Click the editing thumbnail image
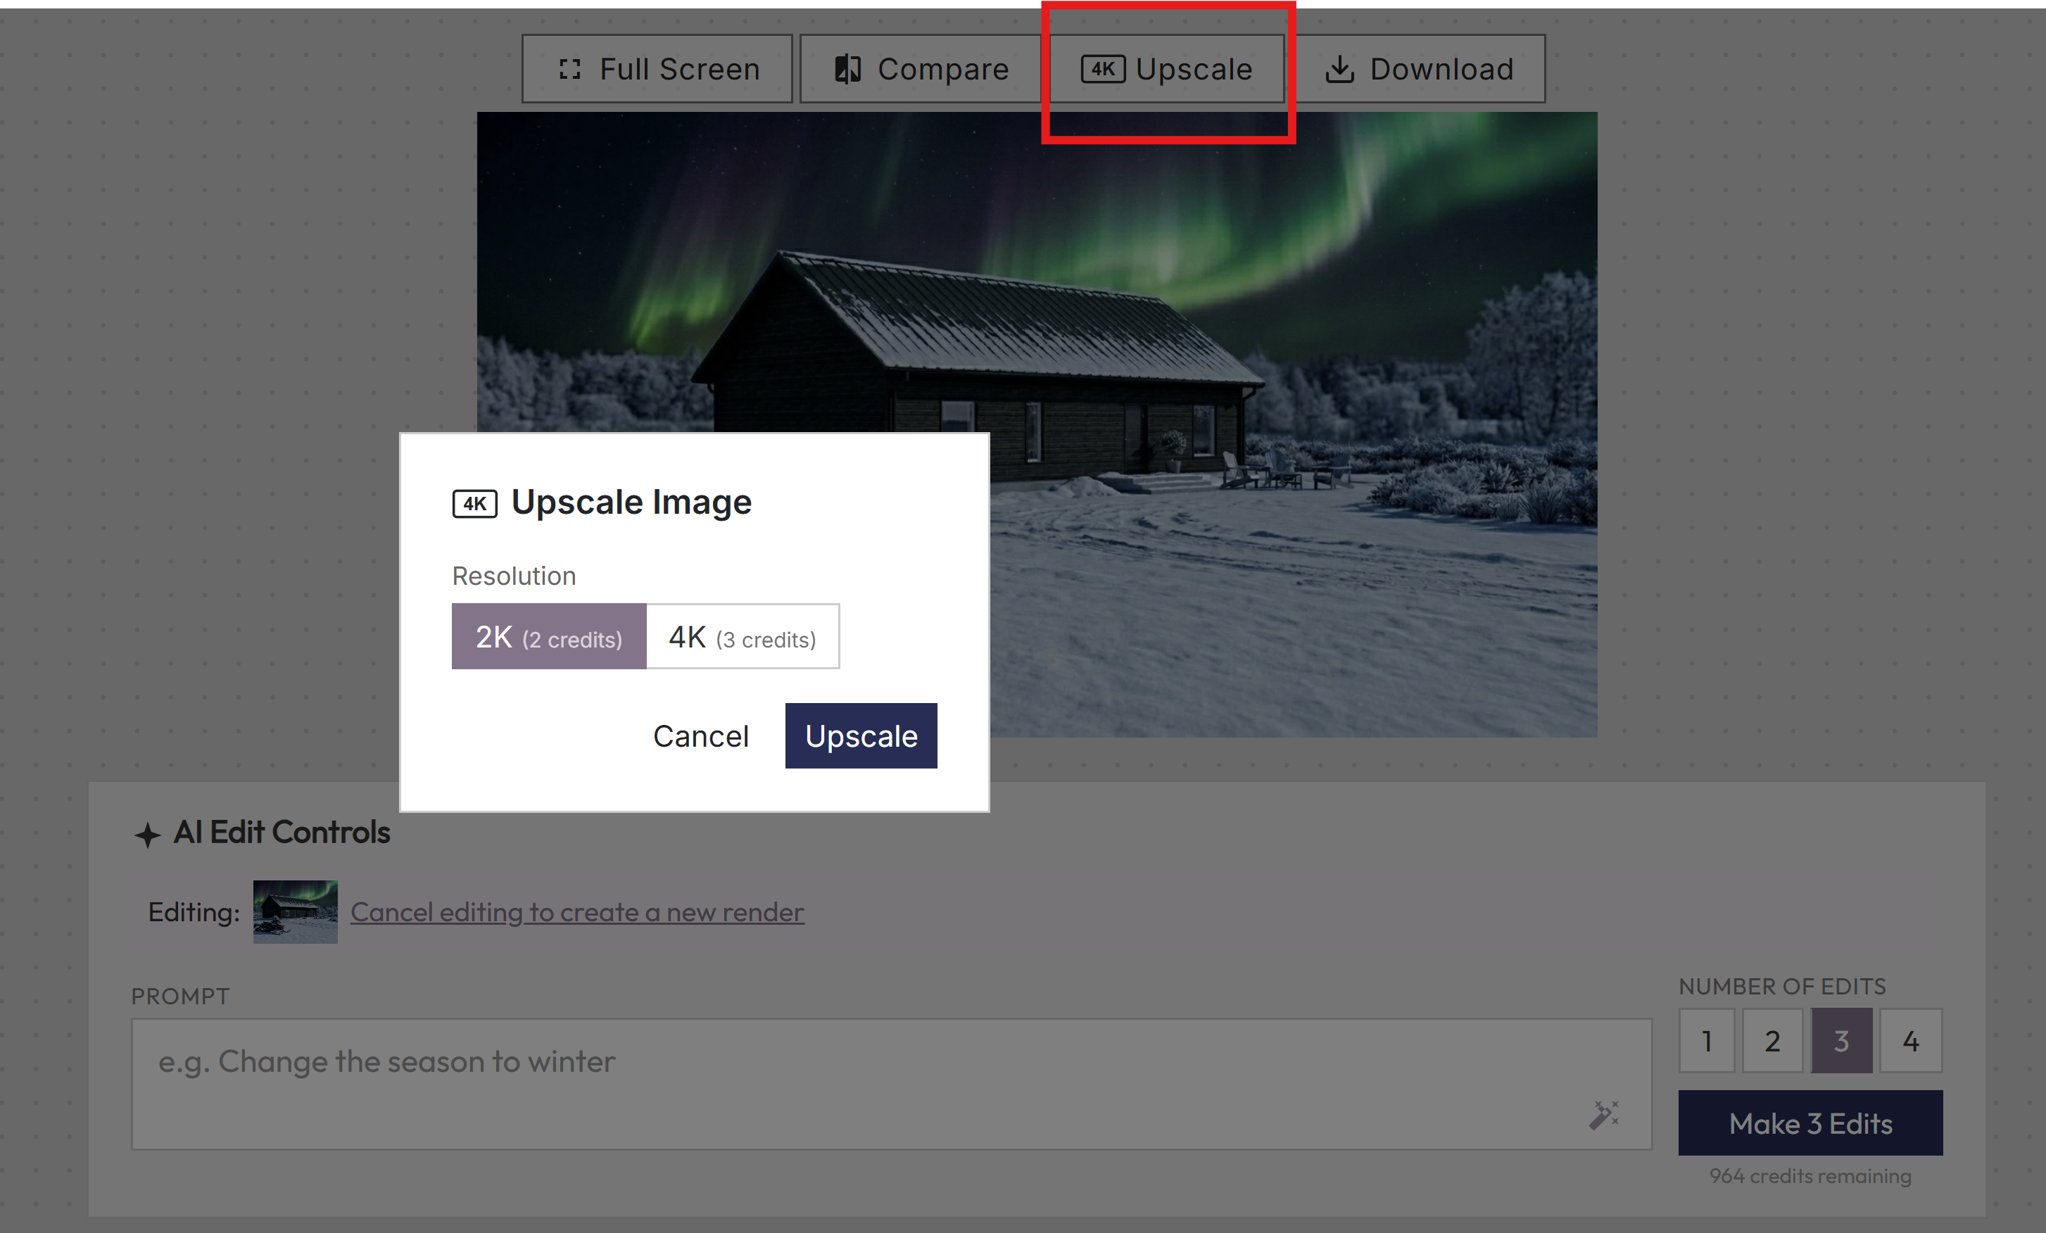 point(296,911)
